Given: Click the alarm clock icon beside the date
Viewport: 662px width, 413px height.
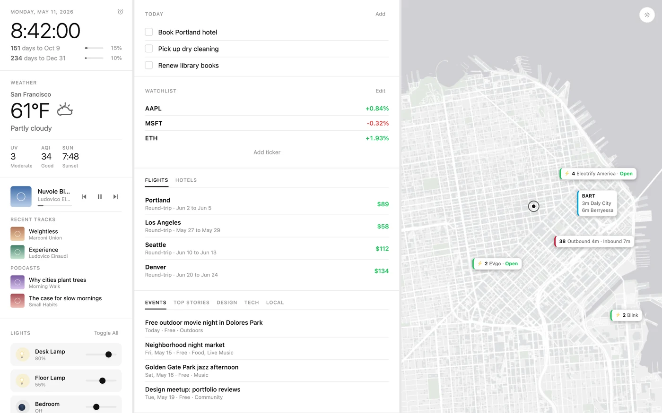Looking at the screenshot, I should pyautogui.click(x=120, y=12).
